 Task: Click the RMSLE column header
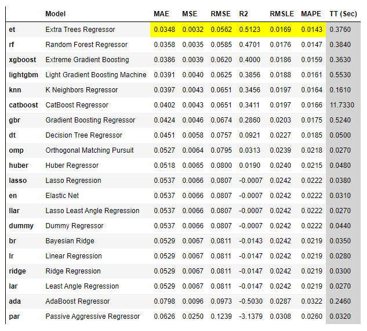282,14
